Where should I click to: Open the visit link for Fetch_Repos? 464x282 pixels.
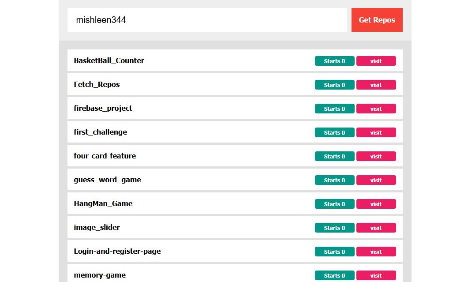pyautogui.click(x=376, y=85)
